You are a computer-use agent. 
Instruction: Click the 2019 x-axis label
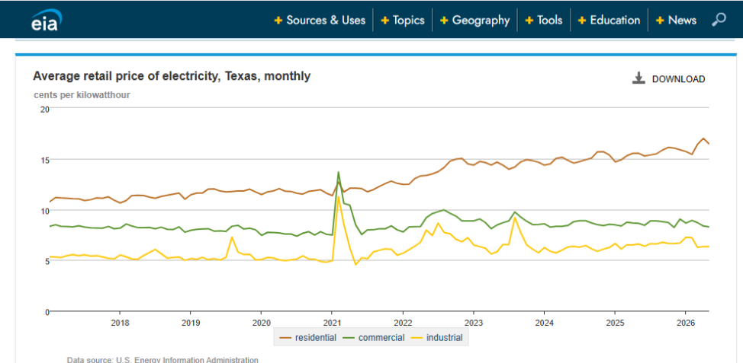(x=191, y=323)
